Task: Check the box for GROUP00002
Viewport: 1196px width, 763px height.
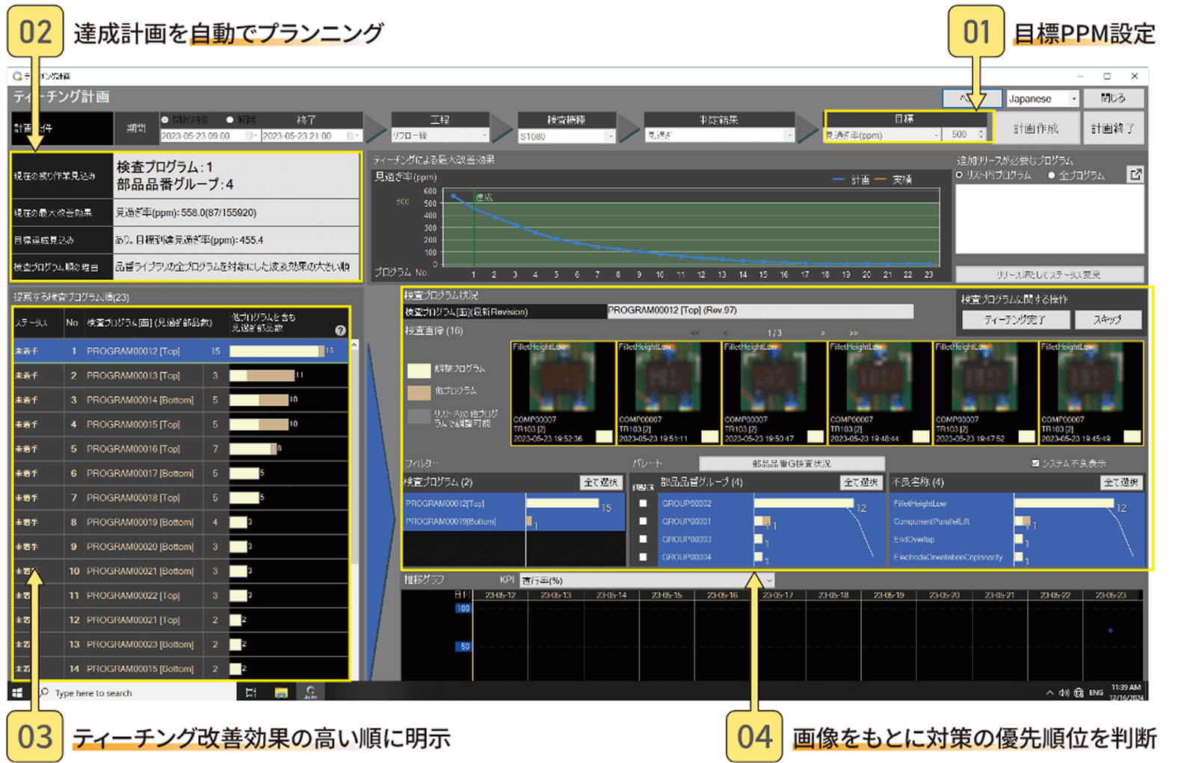Action: click(643, 503)
